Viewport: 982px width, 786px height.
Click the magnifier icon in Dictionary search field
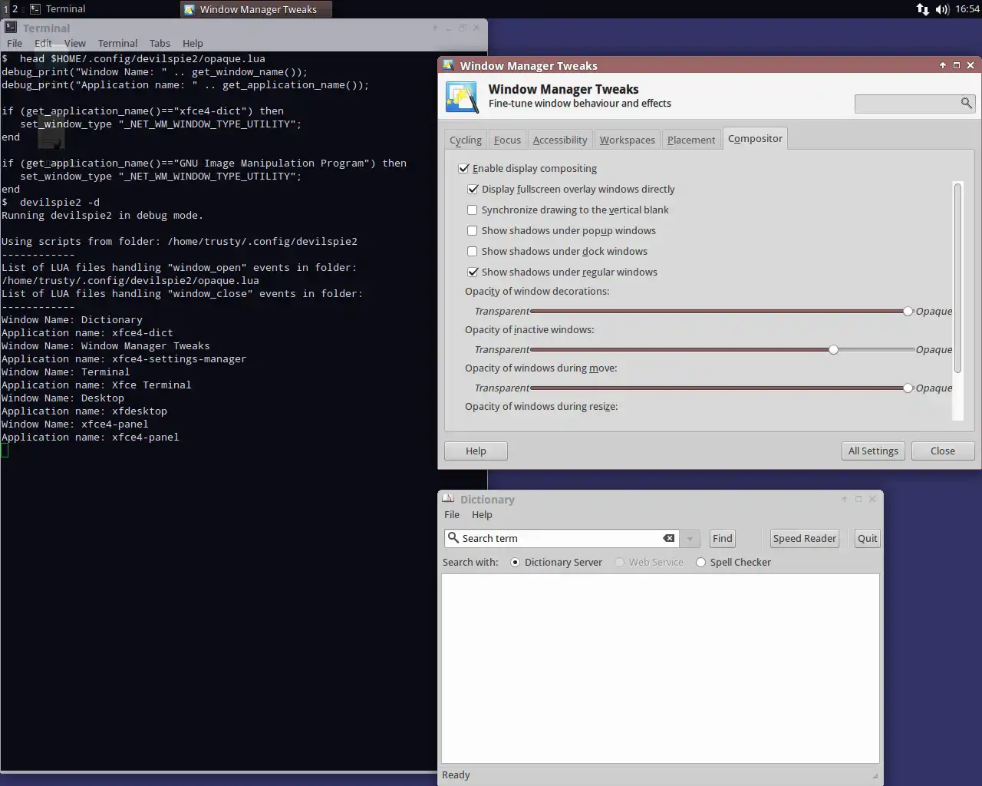(x=453, y=538)
